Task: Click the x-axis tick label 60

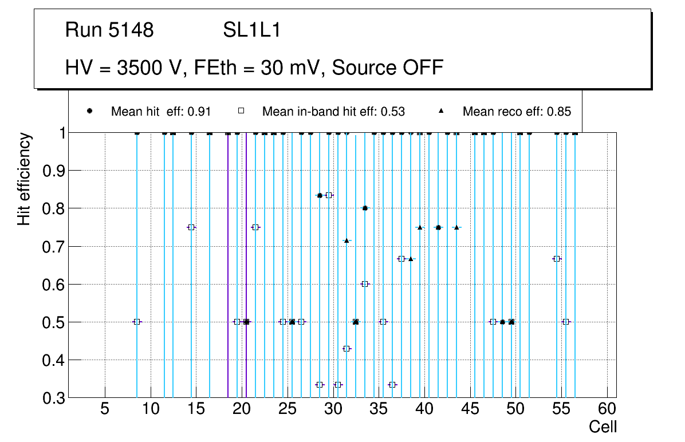Action: pyautogui.click(x=607, y=409)
